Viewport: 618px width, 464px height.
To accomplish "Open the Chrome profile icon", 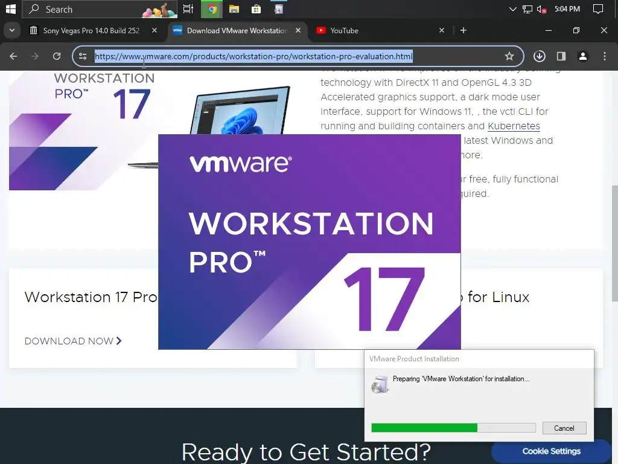I will (x=583, y=56).
